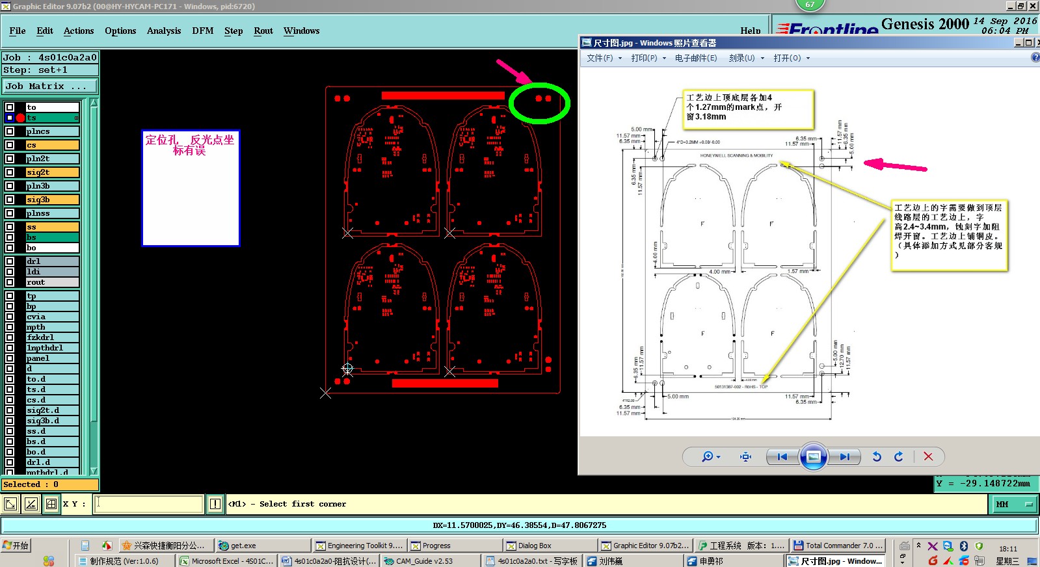This screenshot has width=1040, height=567.
Task: Open the Analysis menu
Action: point(164,31)
